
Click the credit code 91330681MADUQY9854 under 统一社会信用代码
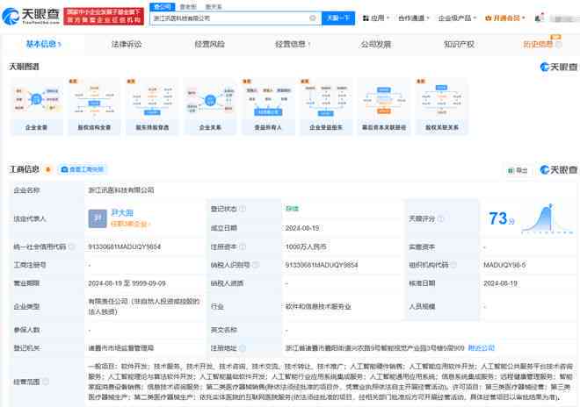(124, 246)
